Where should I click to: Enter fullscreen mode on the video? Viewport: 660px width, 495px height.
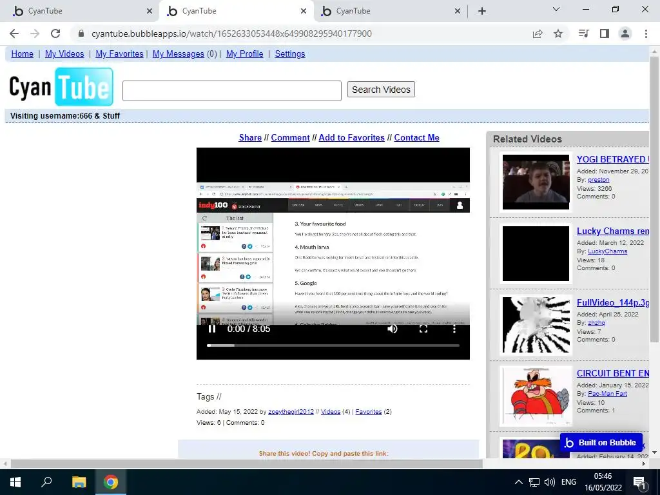[423, 329]
